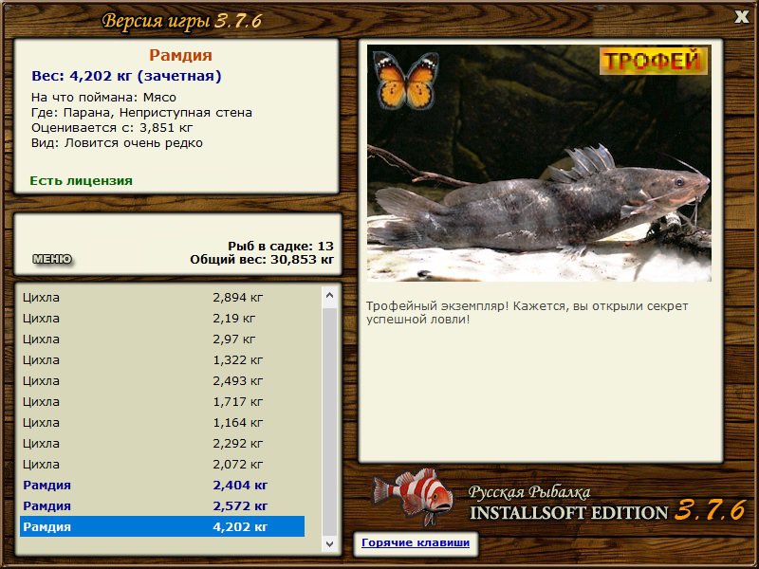Click the Рамдия fish name heading
759x569 pixels.
coord(180,55)
